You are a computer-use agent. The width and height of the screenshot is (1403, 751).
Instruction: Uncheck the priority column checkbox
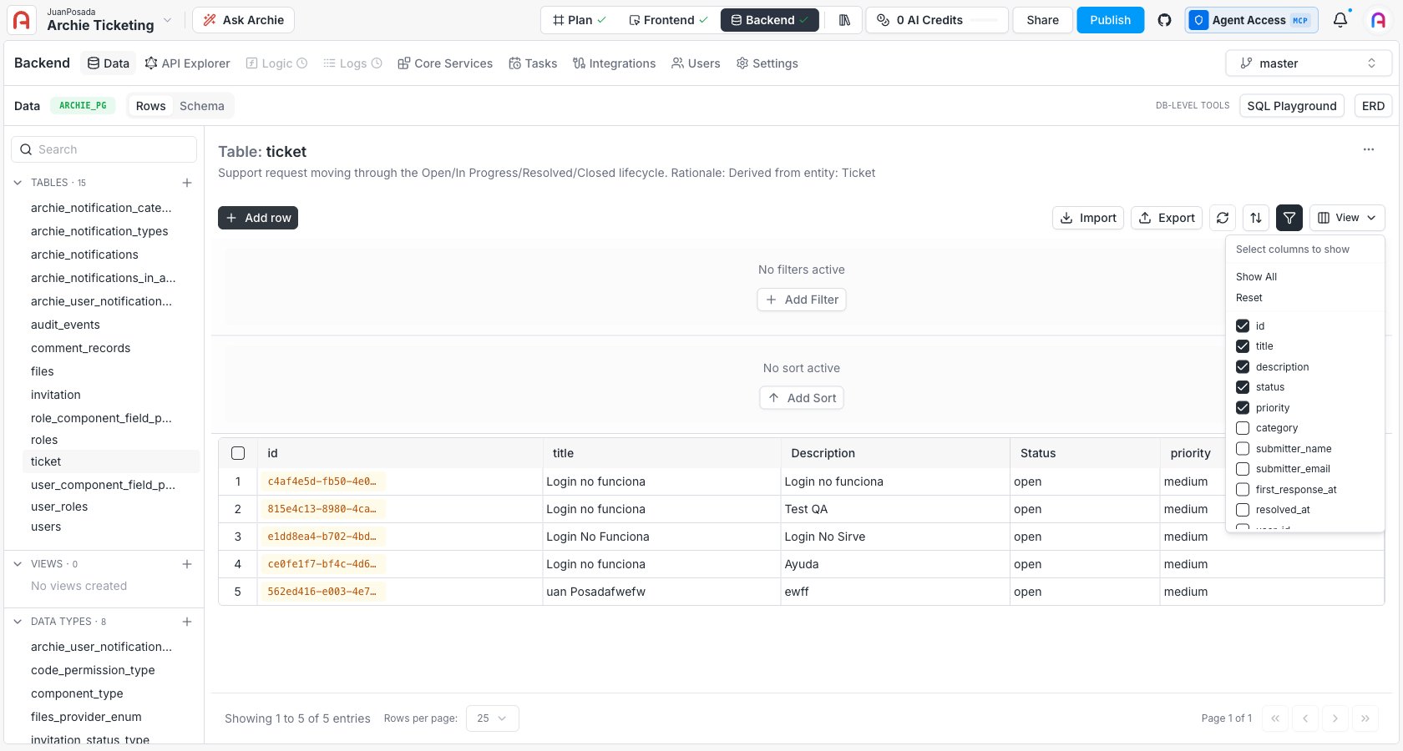click(x=1243, y=408)
